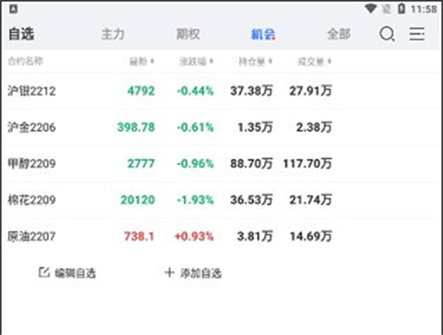Tap the no-SIM signal icon
The height and width of the screenshot is (335, 443).
pyautogui.click(x=387, y=9)
